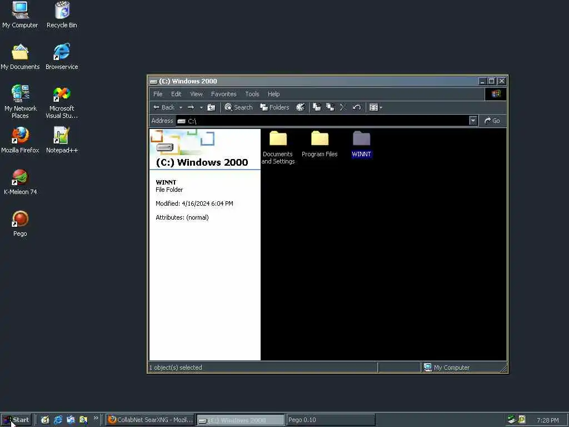Click the Delete toolbar icon
This screenshot has height=427, width=569.
coord(343,107)
